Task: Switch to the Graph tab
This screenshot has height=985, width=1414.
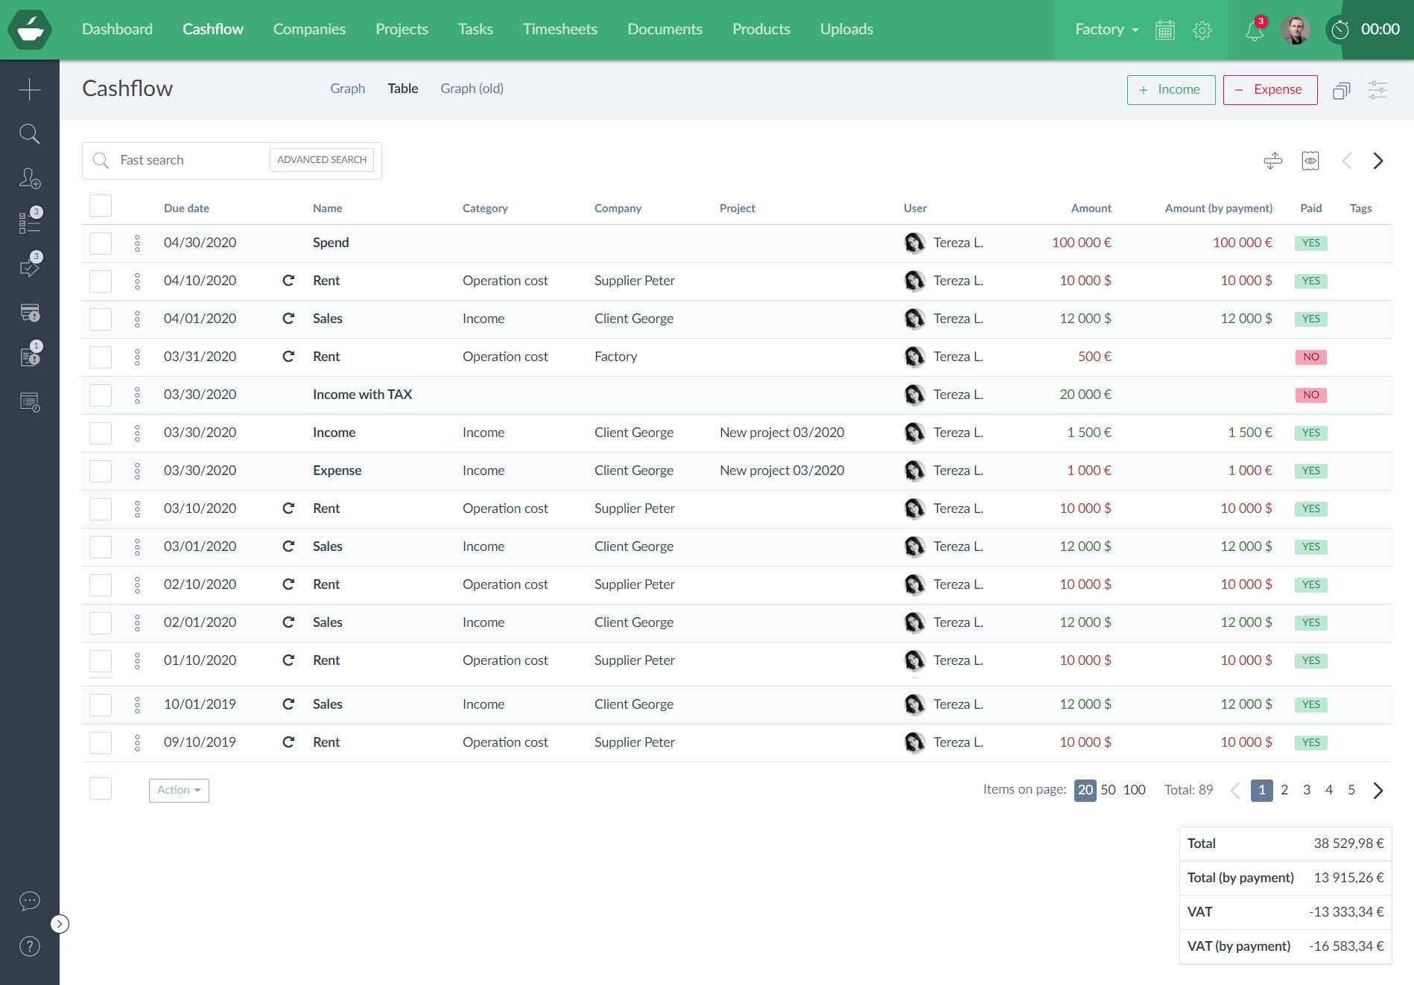Action: click(347, 89)
